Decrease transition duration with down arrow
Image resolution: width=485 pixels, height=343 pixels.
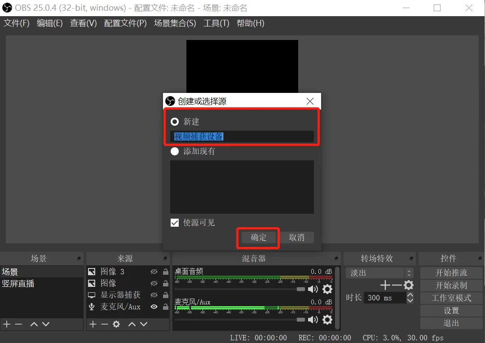410,301
